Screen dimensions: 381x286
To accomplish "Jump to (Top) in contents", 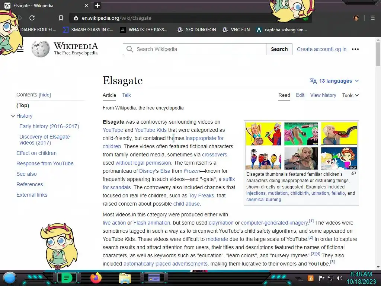I will (x=23, y=105).
